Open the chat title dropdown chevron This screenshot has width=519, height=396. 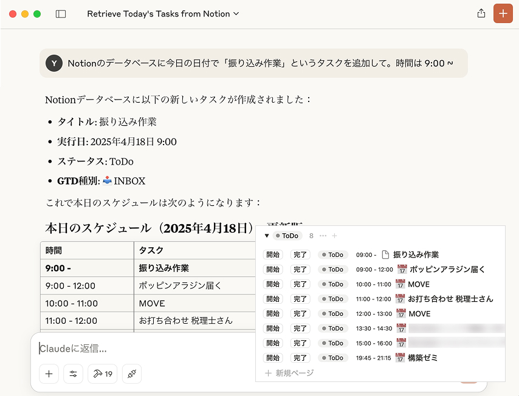pos(236,13)
